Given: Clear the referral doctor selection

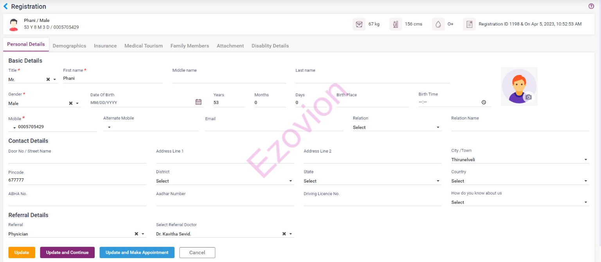Looking at the screenshot, I should pos(284,234).
